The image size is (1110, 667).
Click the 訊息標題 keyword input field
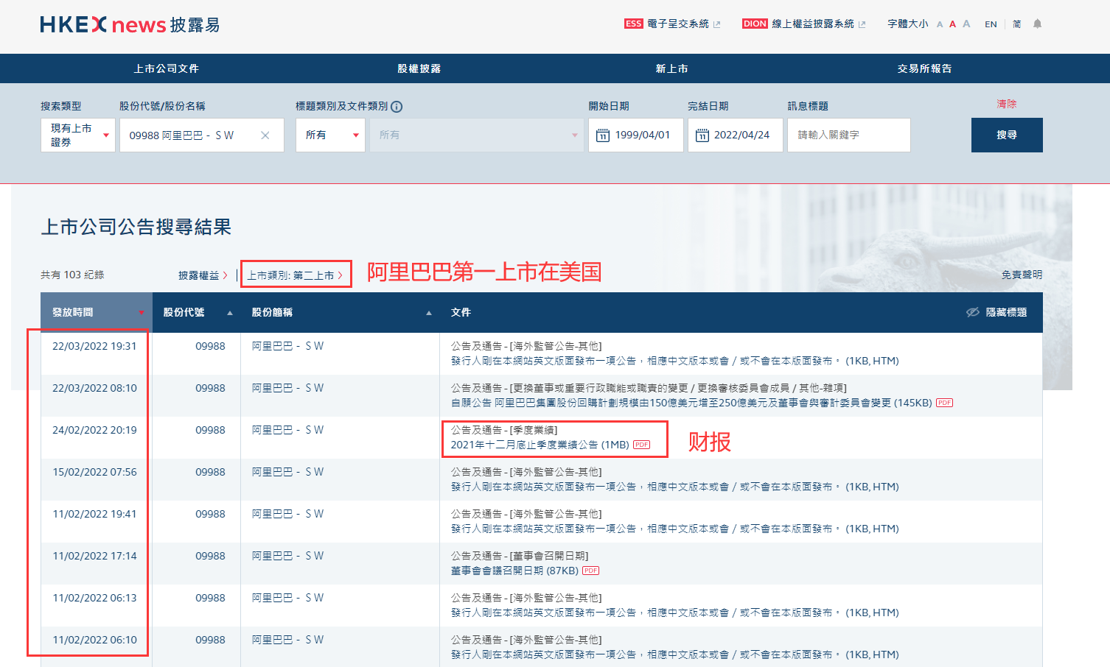click(849, 135)
